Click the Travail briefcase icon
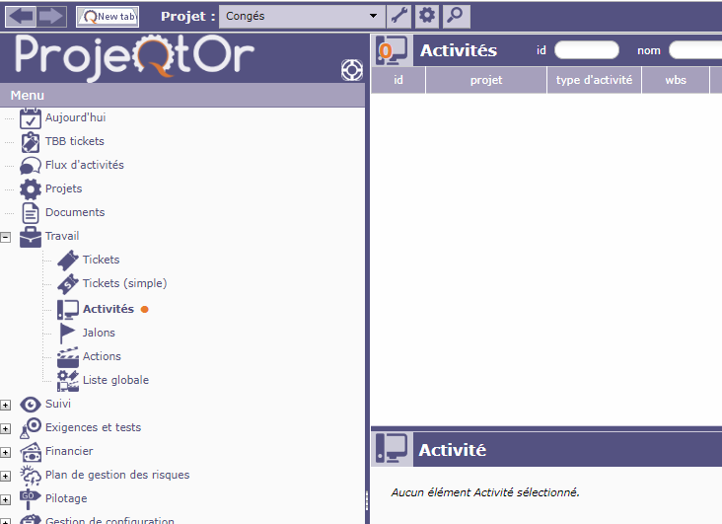Screen dimensions: 722x524 (31, 237)
